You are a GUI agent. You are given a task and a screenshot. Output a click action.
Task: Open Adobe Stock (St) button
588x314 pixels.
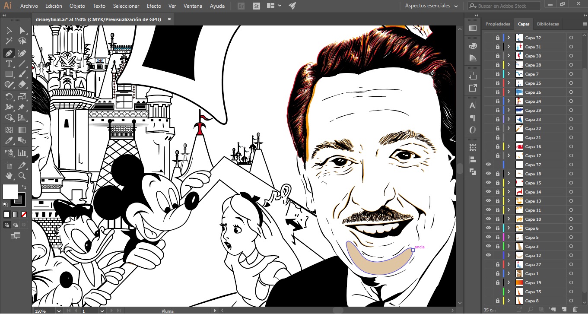coord(256,6)
